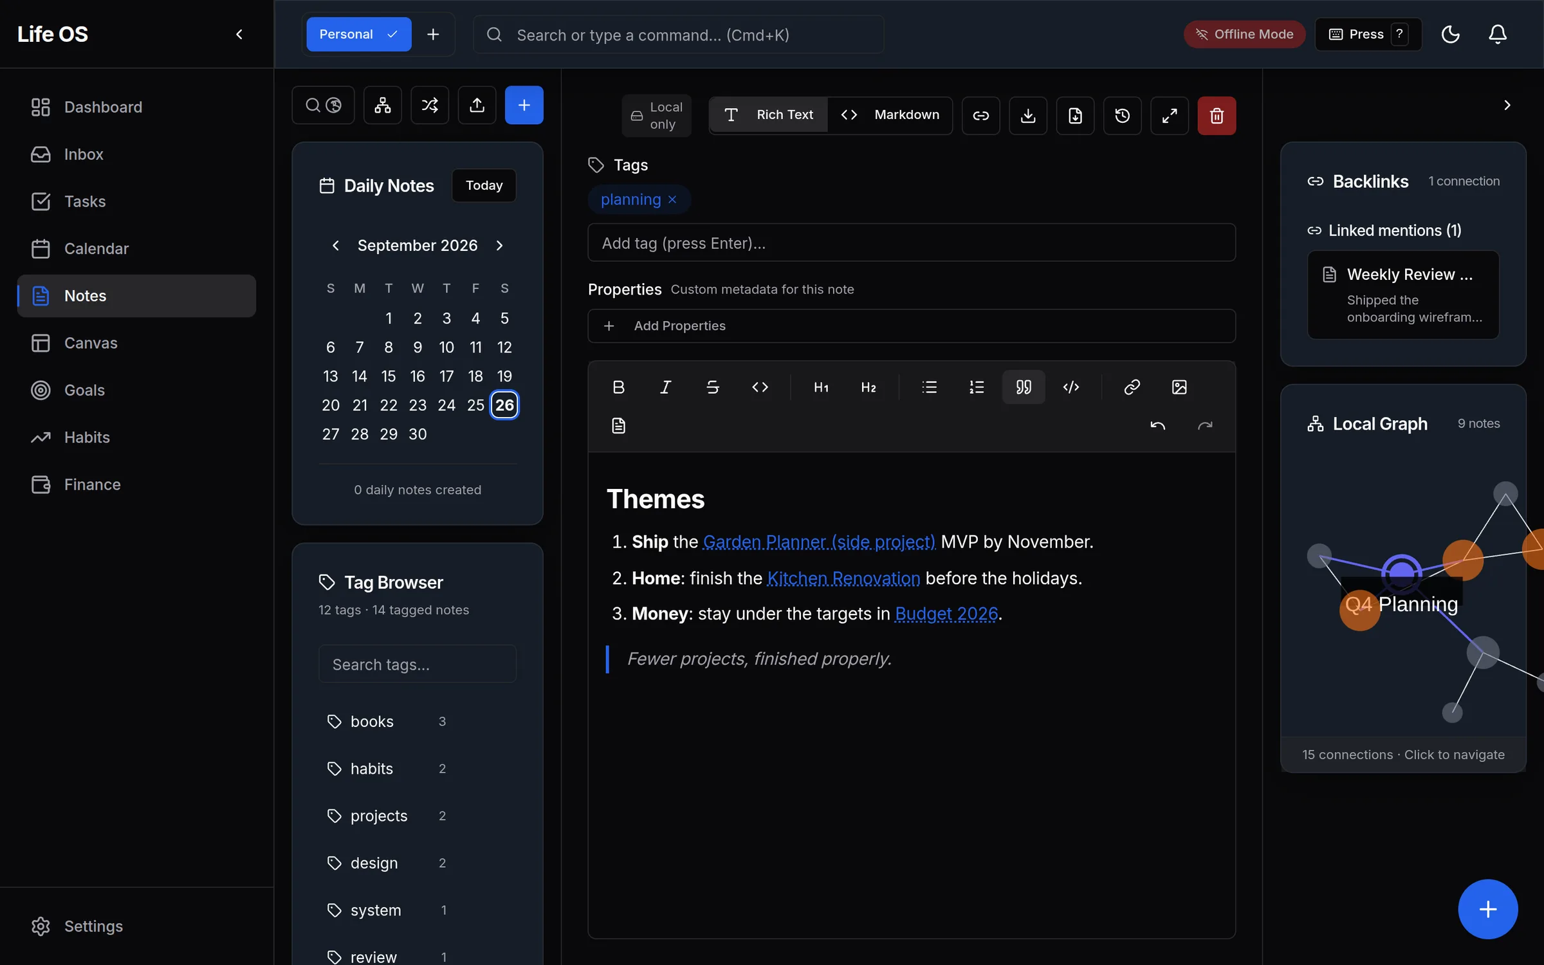Download the note
Screen dimensions: 1544x965
pyautogui.click(x=1028, y=116)
